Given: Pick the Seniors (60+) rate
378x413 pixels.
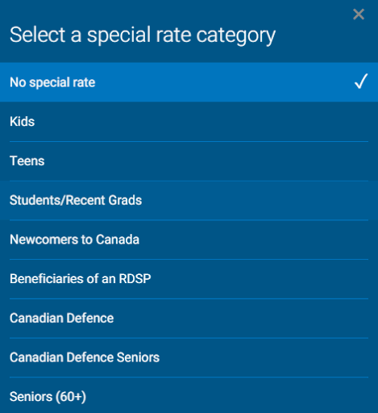Looking at the screenshot, I should click(x=189, y=395).
